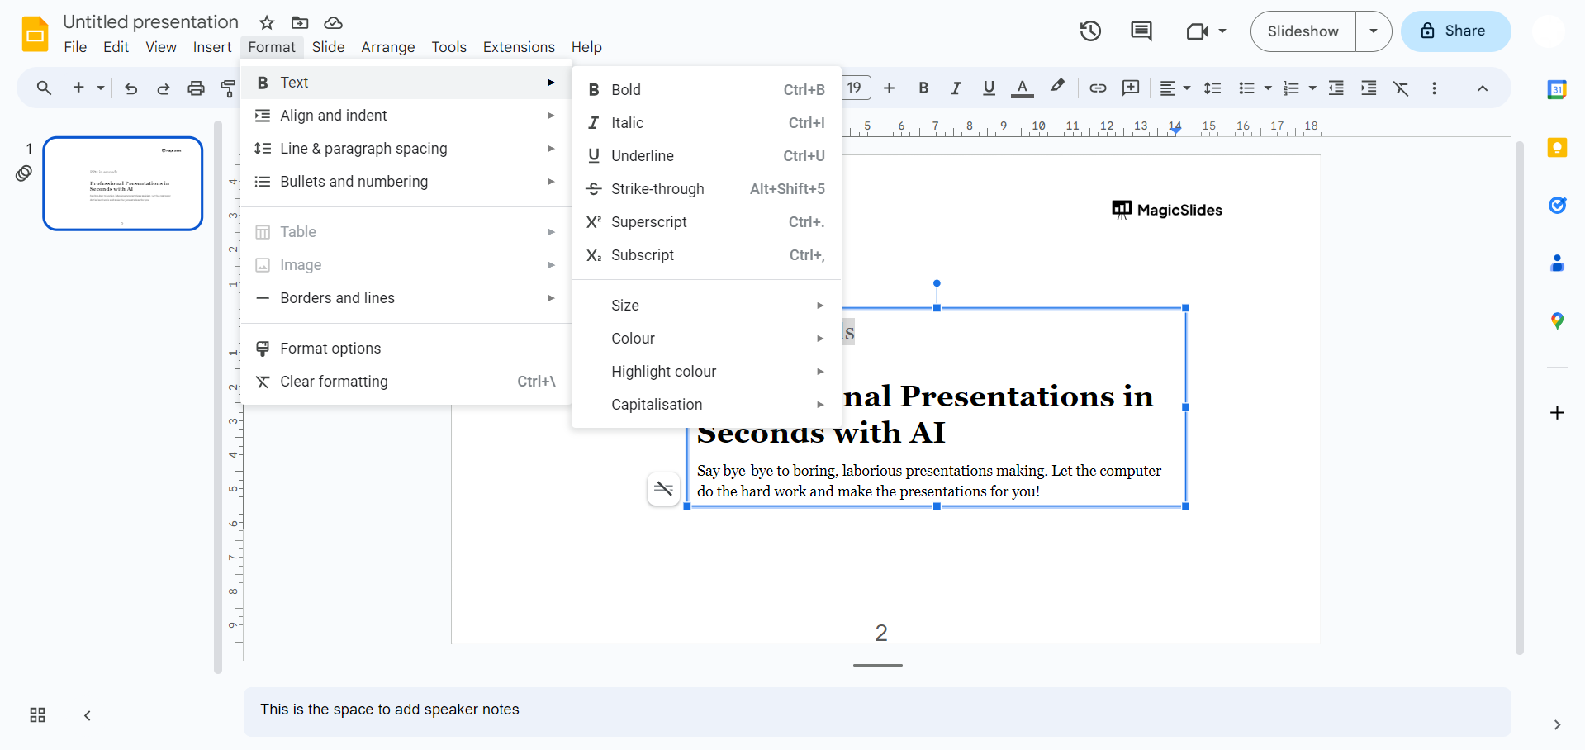Open Bullets and numbering submenu
Viewport: 1585px width, 750px height.
tap(406, 182)
